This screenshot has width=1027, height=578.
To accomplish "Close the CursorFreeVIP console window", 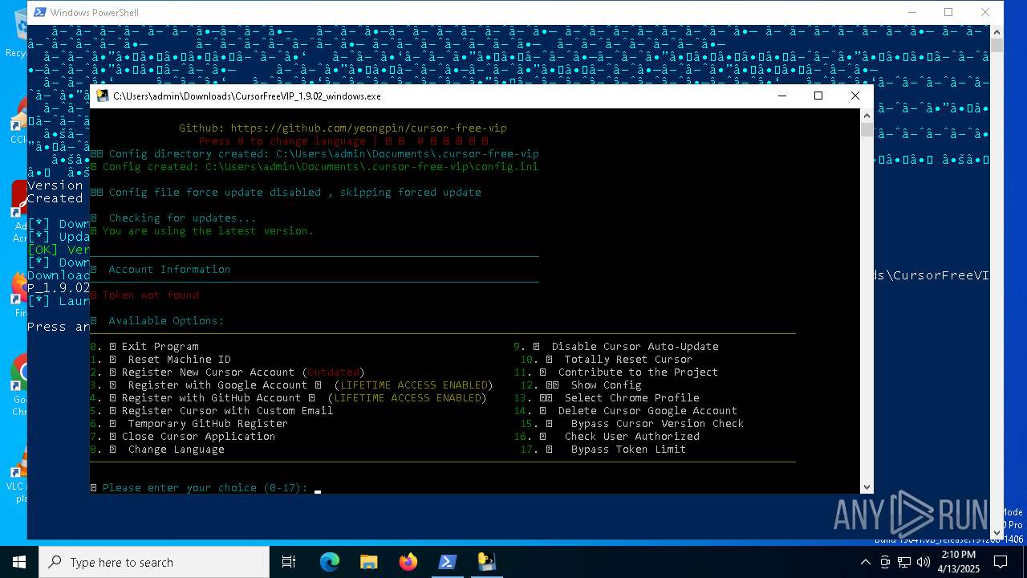I will point(855,96).
